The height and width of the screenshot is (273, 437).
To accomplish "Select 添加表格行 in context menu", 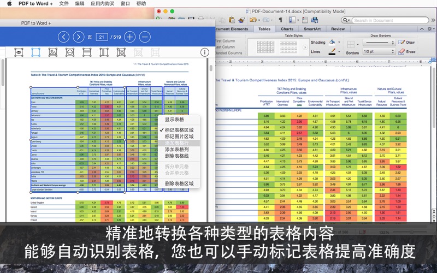I will pos(179,143).
